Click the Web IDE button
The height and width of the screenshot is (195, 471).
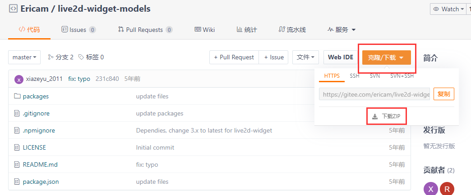point(340,57)
